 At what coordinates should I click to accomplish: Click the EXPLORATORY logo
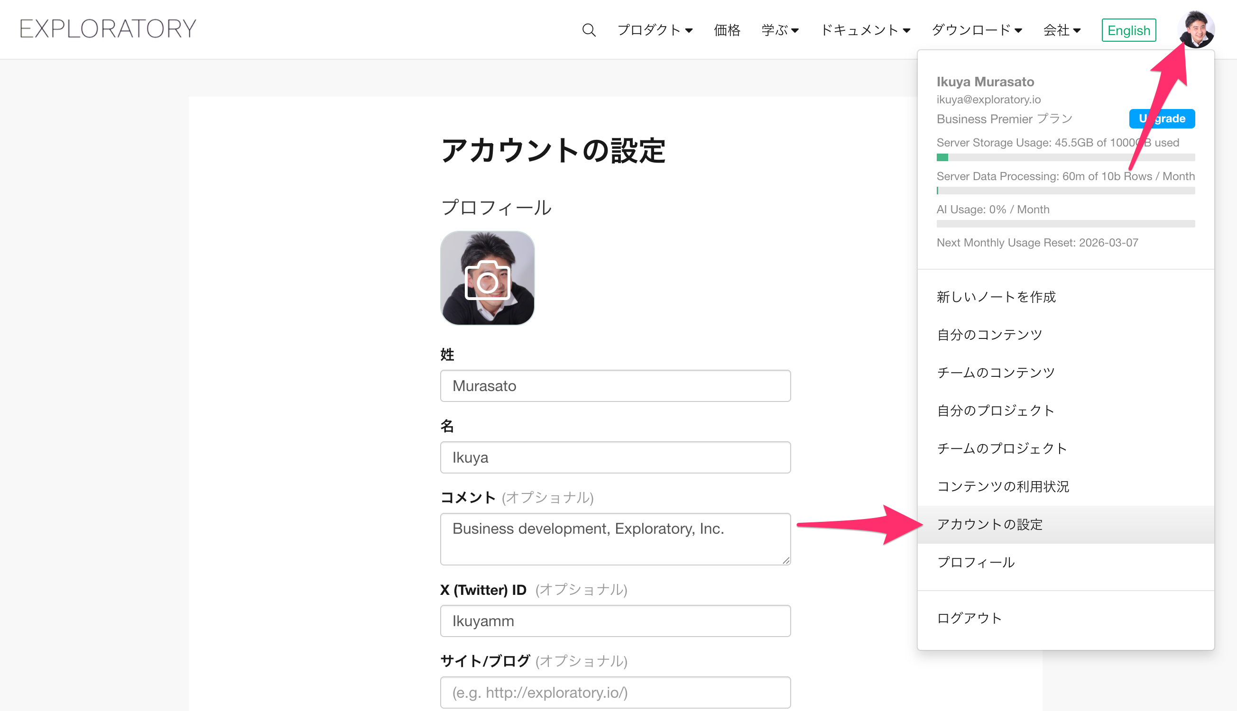tap(108, 29)
